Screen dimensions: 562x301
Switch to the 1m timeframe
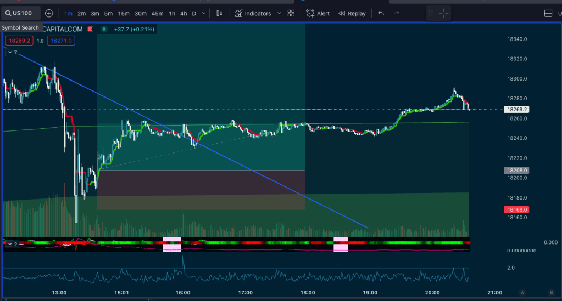click(x=68, y=13)
